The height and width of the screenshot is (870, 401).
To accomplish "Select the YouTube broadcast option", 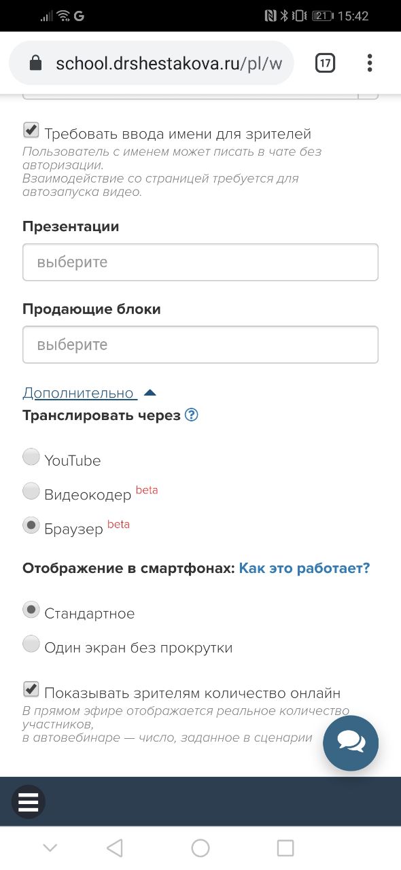I will point(31,457).
